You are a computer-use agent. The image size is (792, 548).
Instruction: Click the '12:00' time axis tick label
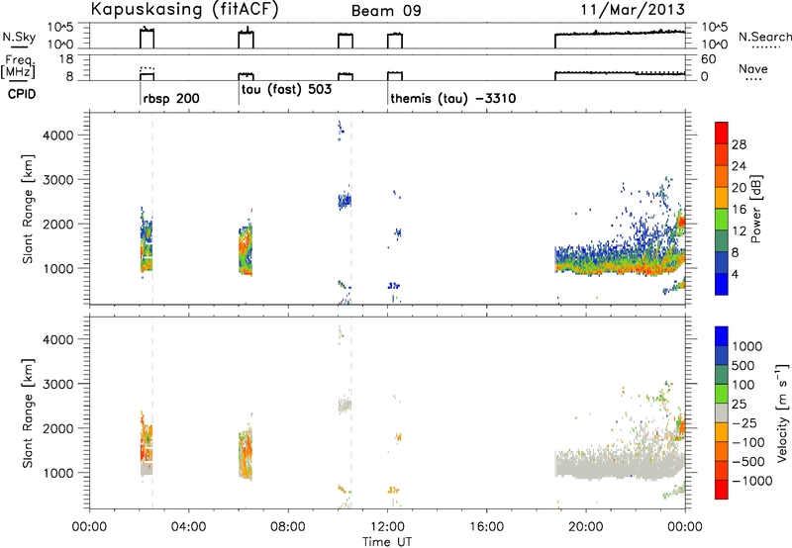[x=387, y=527]
